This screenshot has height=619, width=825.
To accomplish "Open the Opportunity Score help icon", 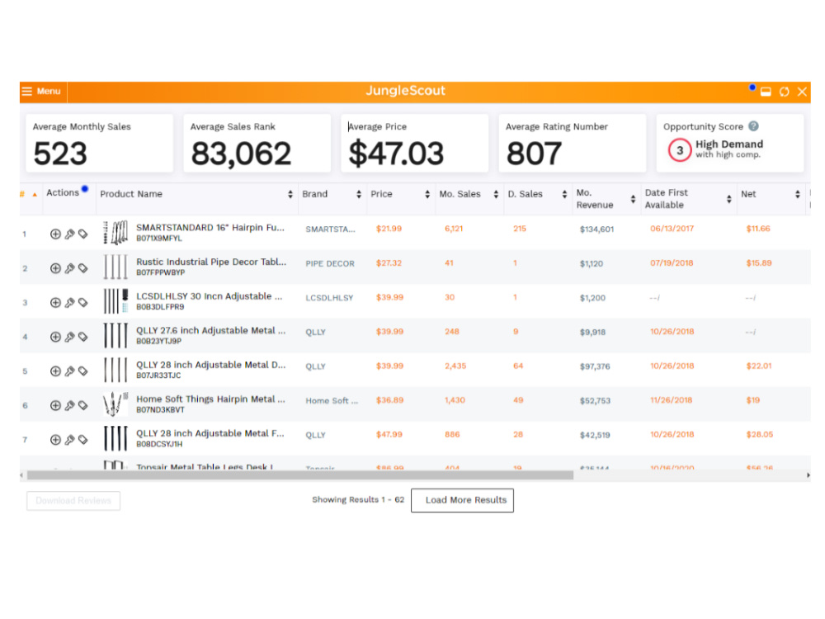I will (x=753, y=126).
